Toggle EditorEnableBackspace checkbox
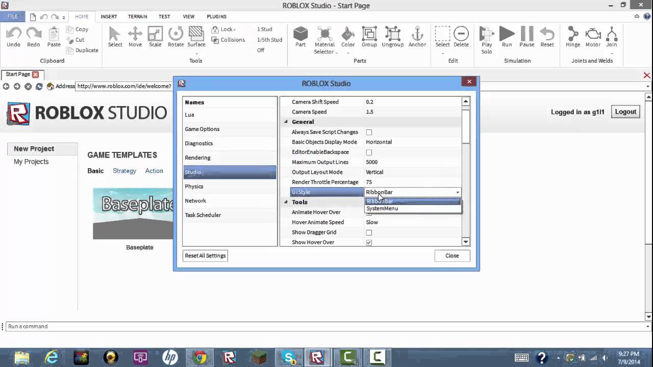 369,152
